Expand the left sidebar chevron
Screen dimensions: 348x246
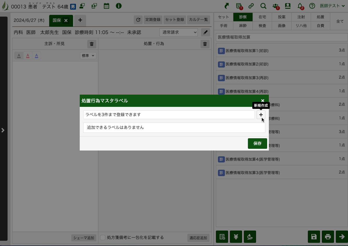coord(3,130)
